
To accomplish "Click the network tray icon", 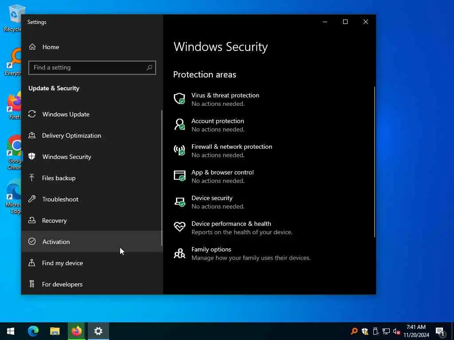I will 386,331.
